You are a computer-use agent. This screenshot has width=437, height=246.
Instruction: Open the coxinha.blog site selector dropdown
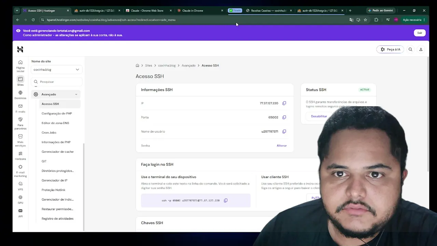pyautogui.click(x=56, y=70)
